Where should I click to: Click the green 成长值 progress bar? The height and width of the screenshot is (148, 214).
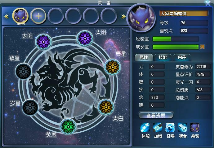tap(176, 47)
